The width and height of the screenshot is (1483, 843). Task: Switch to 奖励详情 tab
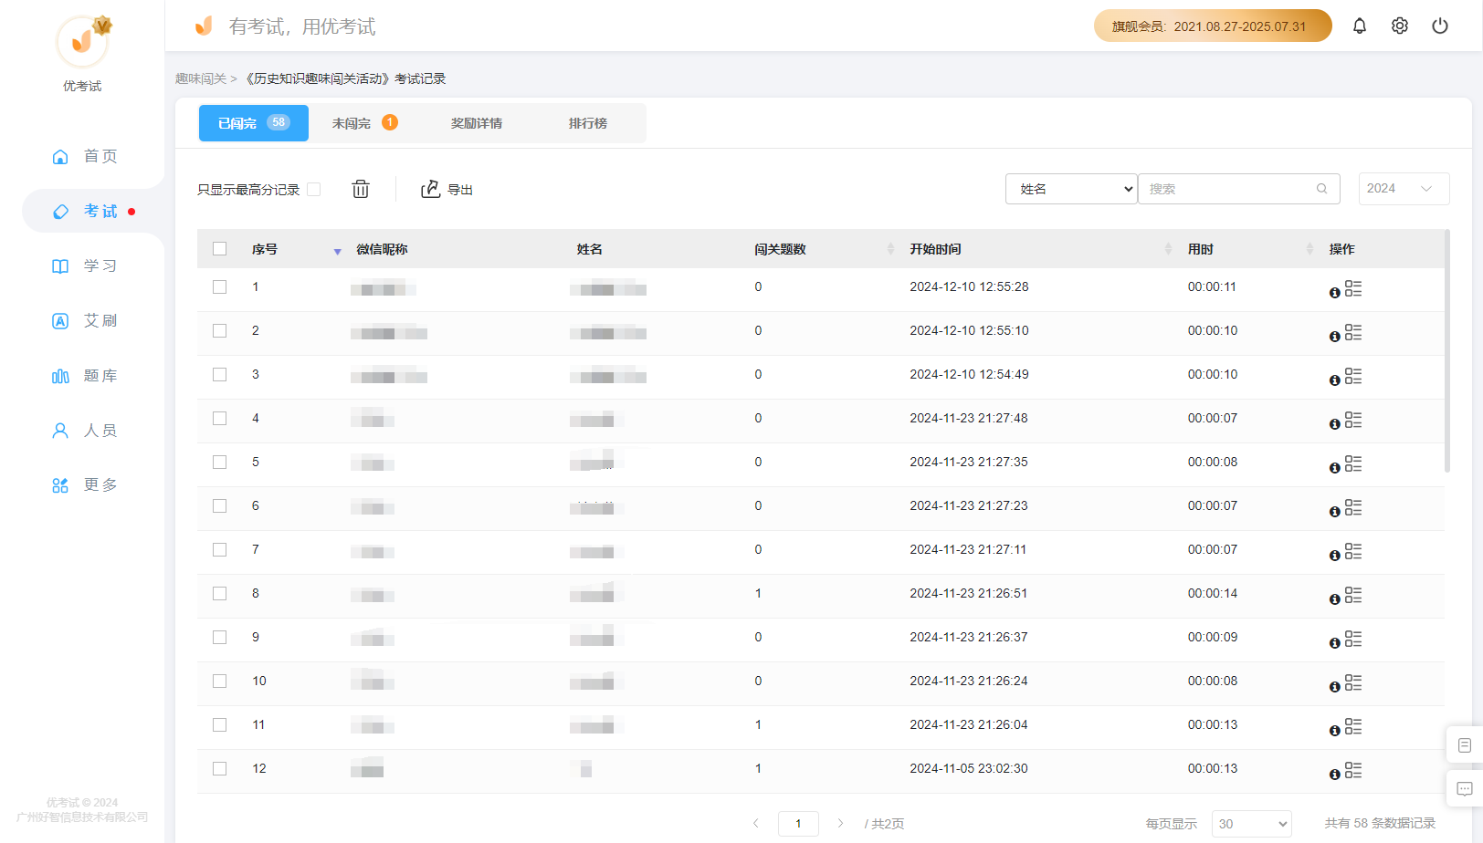coord(477,123)
